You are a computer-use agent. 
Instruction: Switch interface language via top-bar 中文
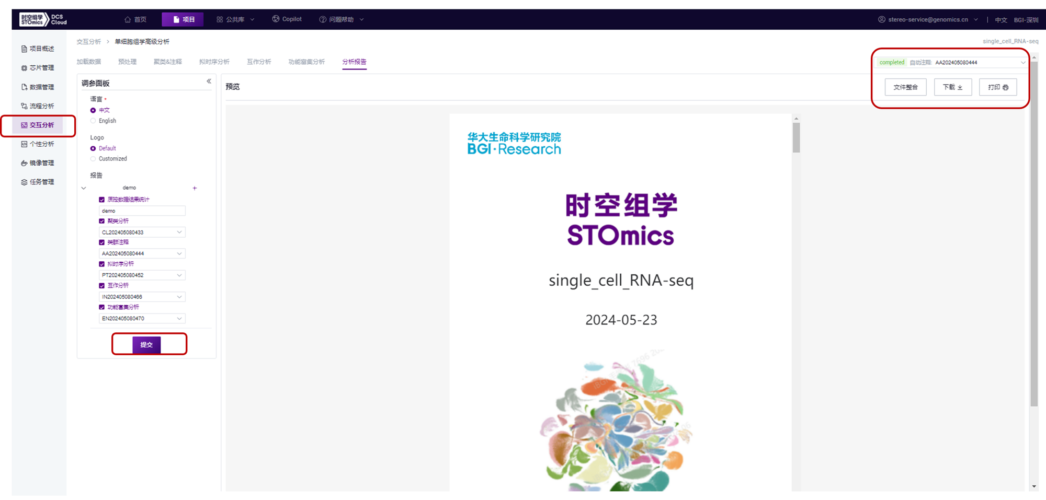[x=1000, y=20]
